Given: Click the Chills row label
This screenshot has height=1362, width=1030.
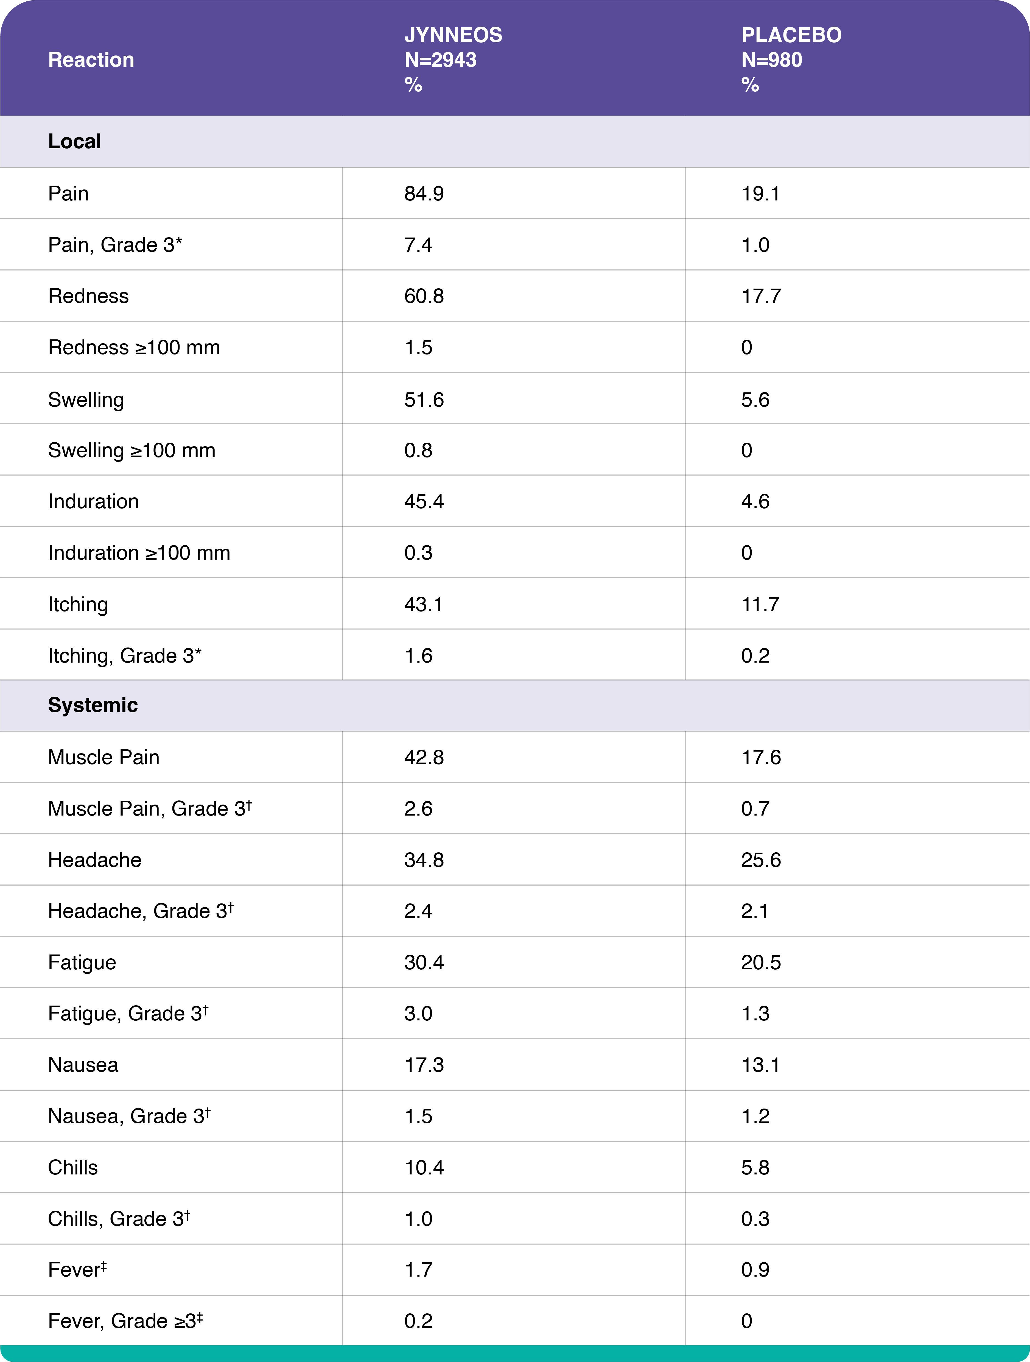Looking at the screenshot, I should pyautogui.click(x=73, y=1167).
